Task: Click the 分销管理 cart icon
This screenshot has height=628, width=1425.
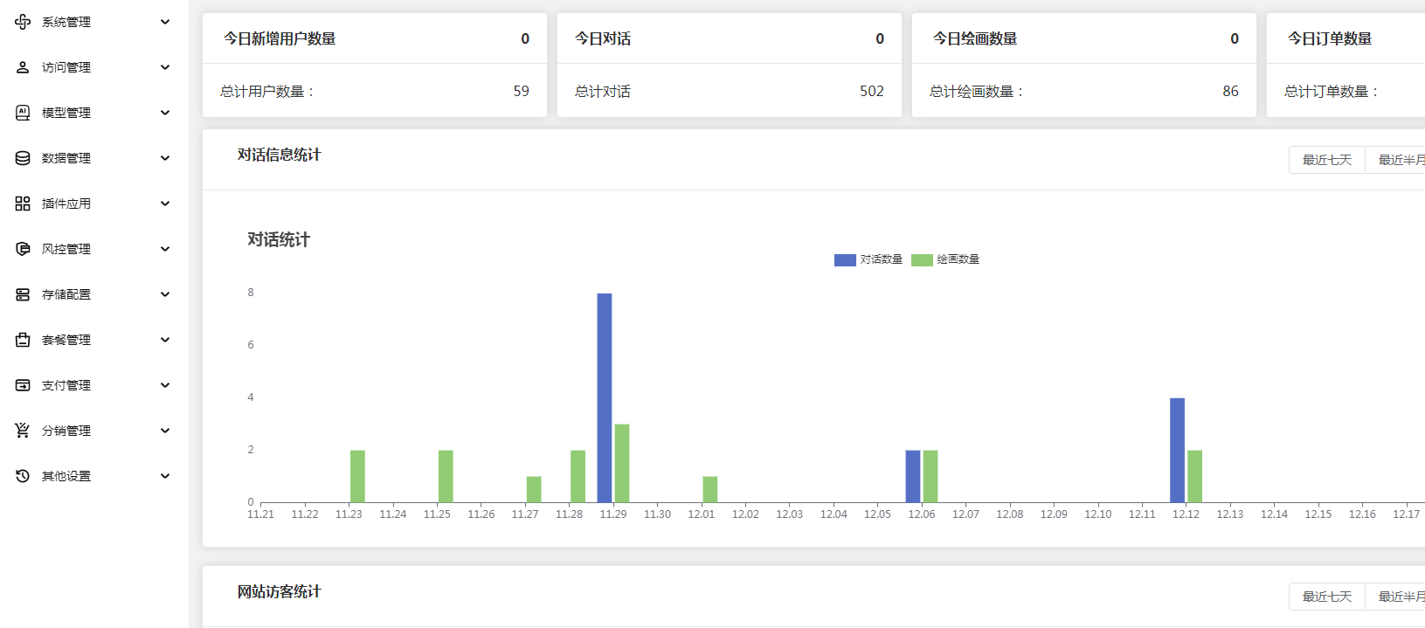Action: [x=23, y=431]
